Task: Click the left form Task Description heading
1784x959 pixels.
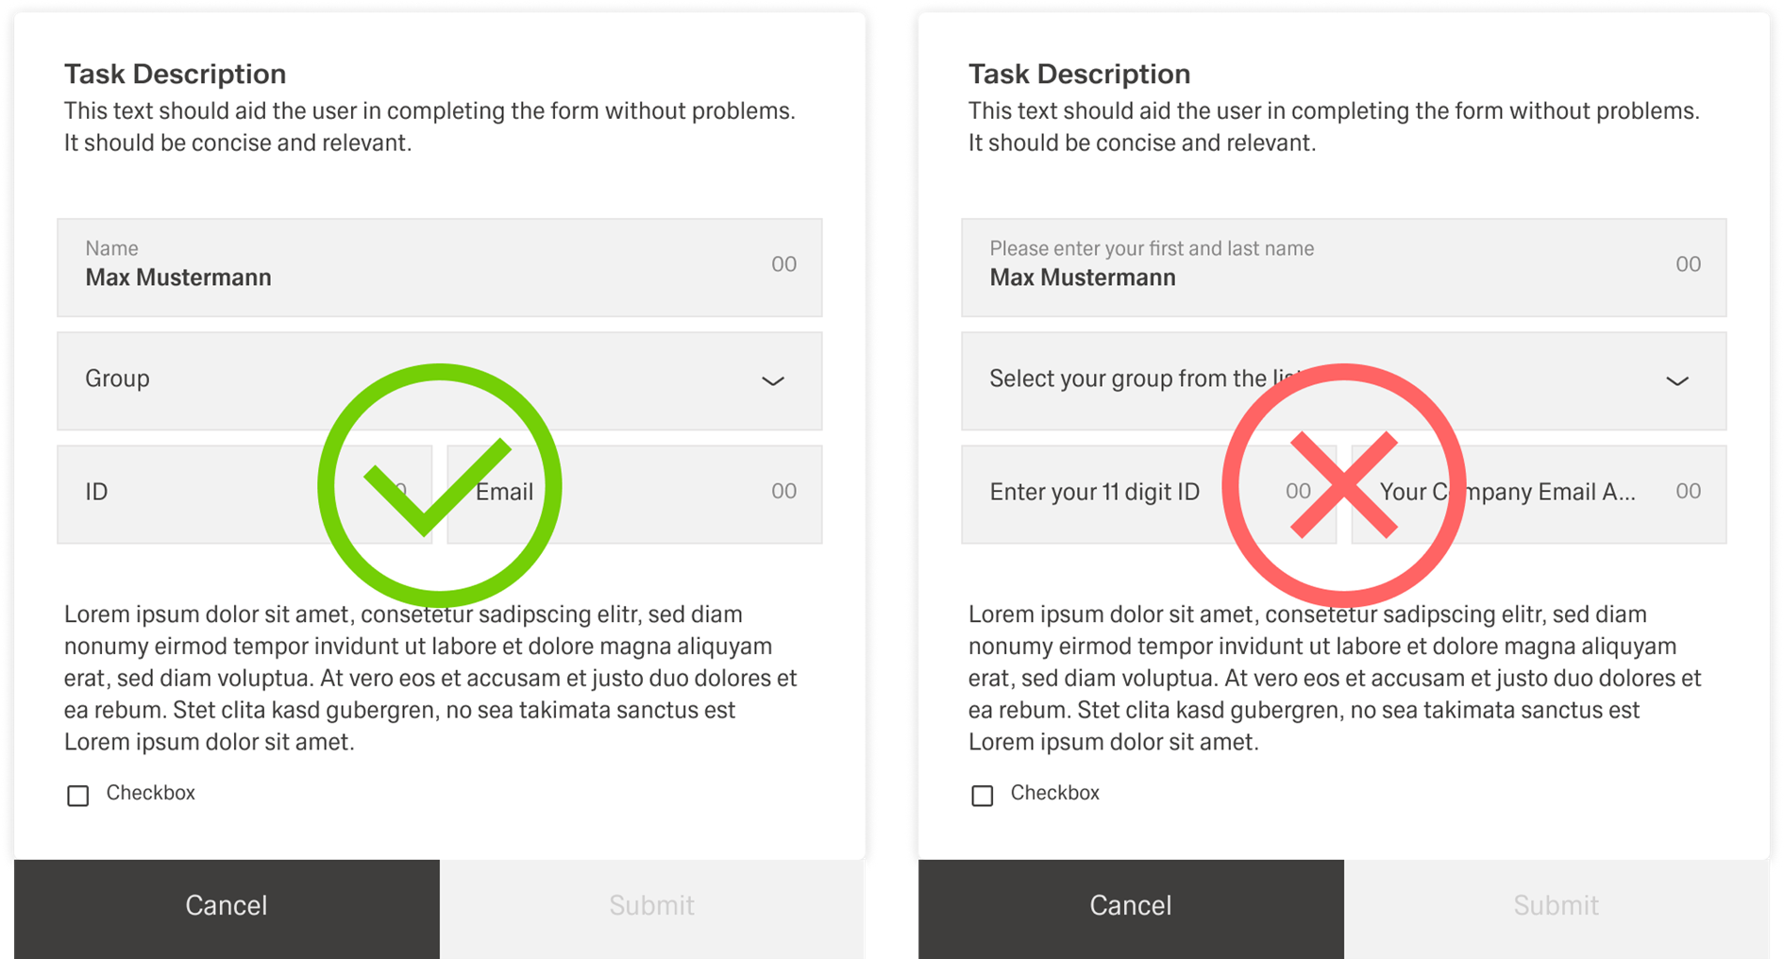Action: pyautogui.click(x=175, y=74)
